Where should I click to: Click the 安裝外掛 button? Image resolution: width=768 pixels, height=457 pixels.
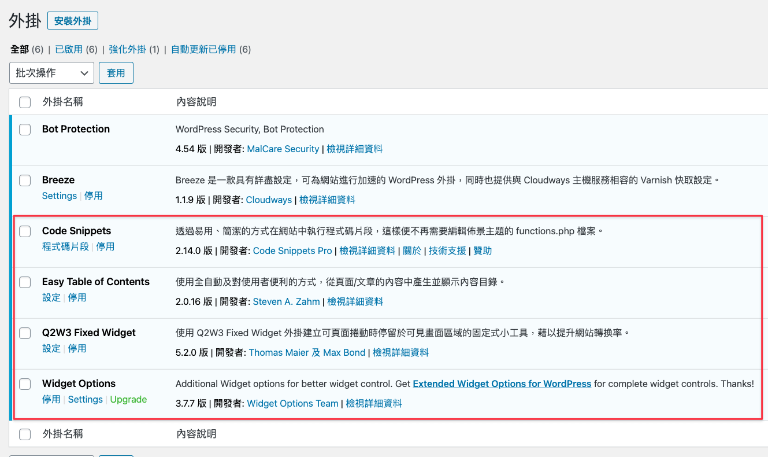click(x=73, y=21)
